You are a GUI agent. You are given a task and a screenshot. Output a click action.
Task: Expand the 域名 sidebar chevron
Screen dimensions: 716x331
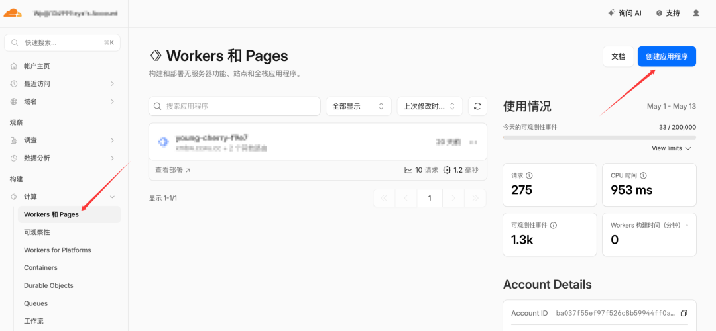click(x=112, y=102)
